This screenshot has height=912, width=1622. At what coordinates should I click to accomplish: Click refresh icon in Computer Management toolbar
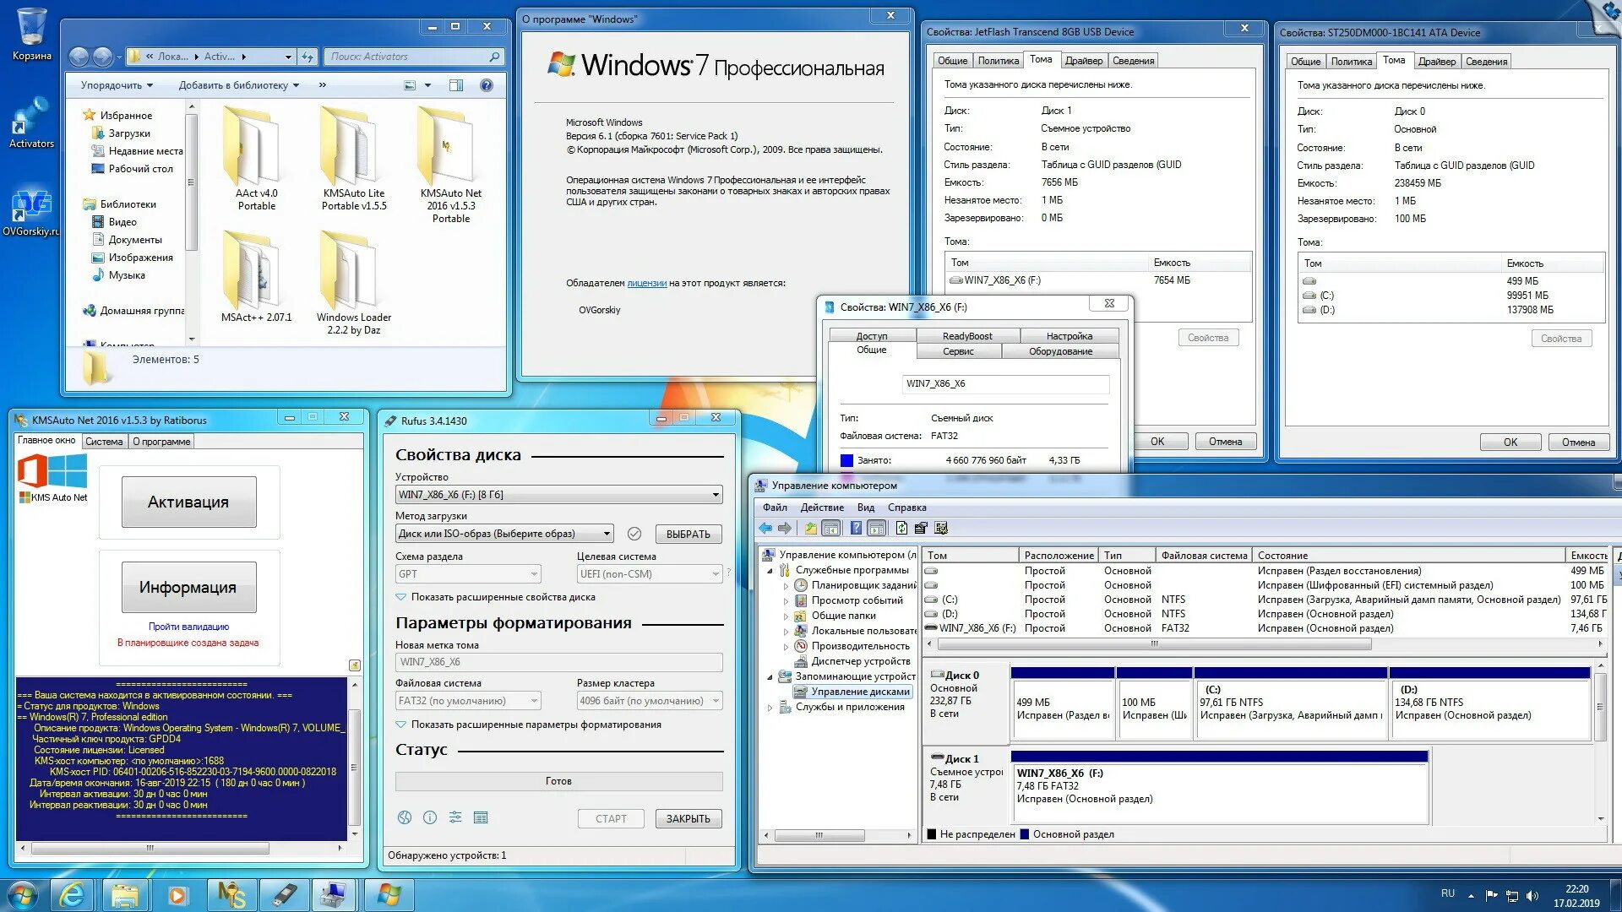tap(901, 529)
